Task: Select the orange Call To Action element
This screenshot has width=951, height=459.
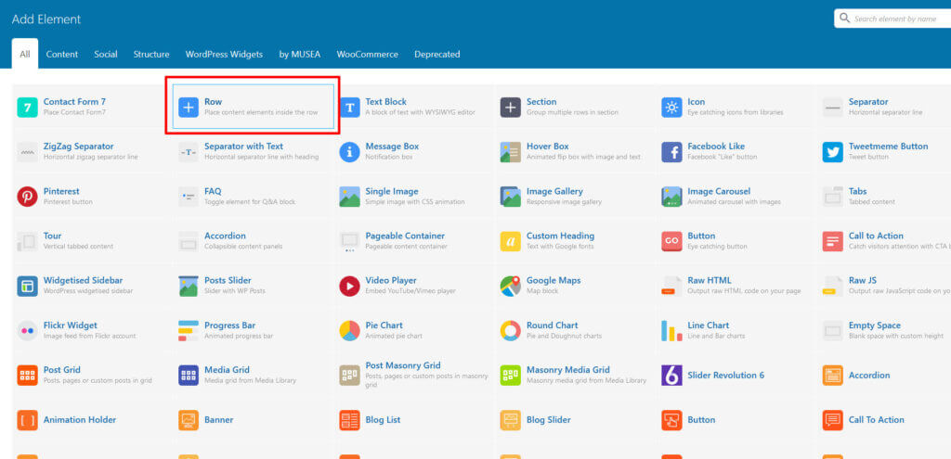Action: (x=884, y=420)
